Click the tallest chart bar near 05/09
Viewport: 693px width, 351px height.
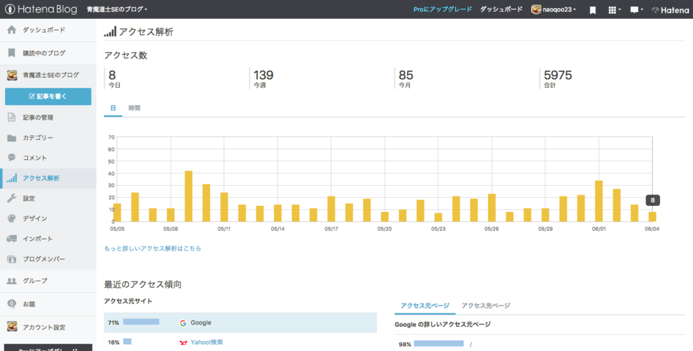(188, 196)
